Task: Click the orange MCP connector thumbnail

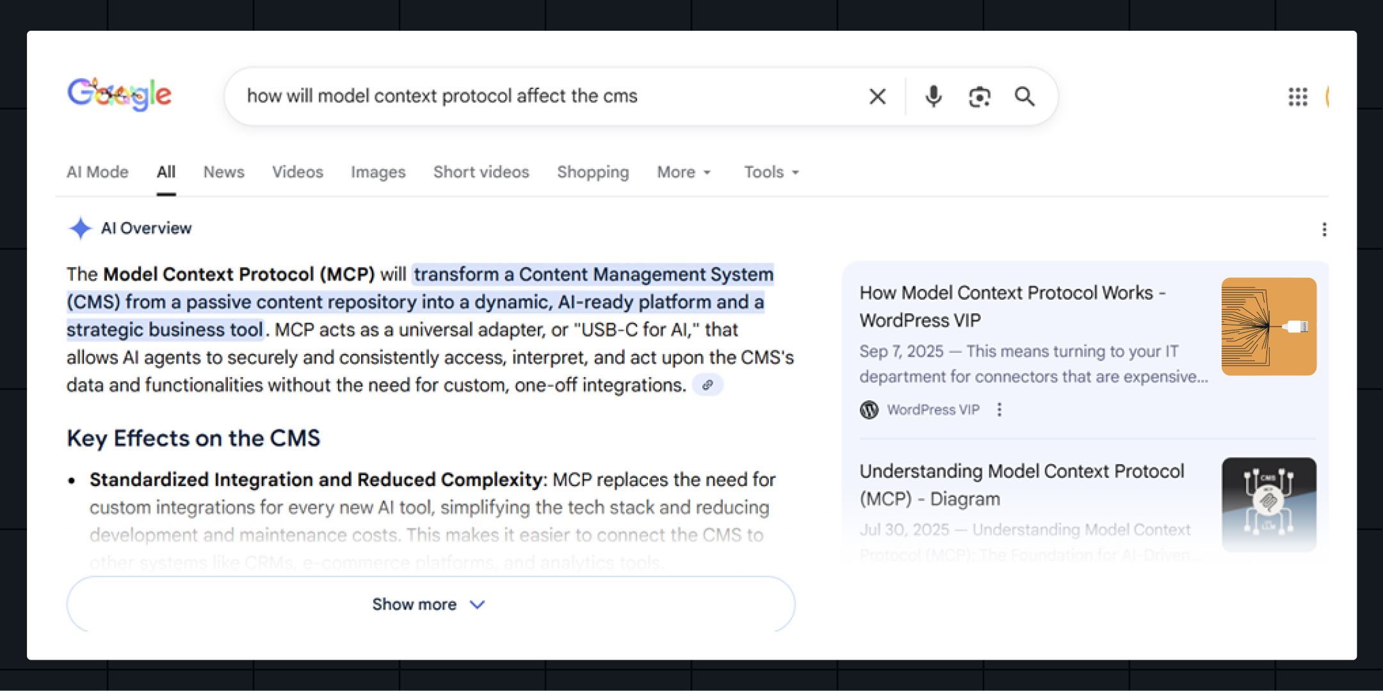Action: pyautogui.click(x=1270, y=327)
